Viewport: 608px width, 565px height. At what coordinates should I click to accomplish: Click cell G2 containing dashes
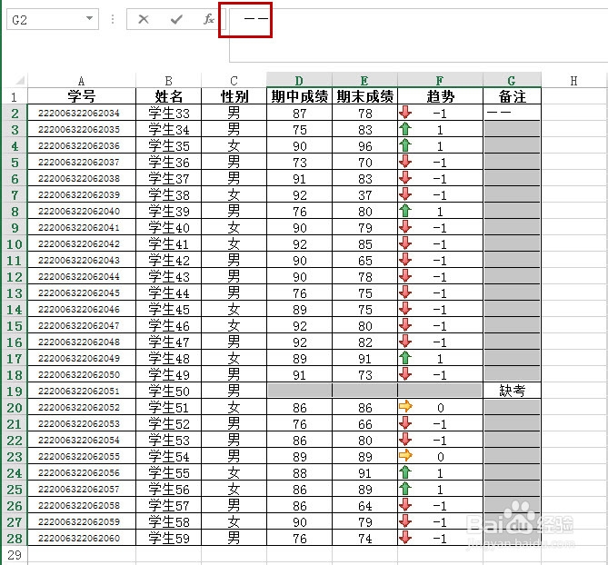(x=512, y=113)
